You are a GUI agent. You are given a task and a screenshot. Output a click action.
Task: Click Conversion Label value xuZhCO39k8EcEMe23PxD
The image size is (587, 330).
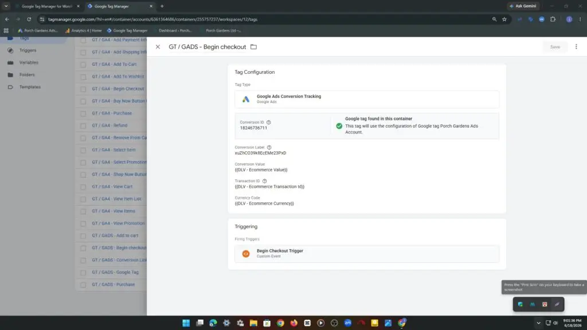coord(261,153)
